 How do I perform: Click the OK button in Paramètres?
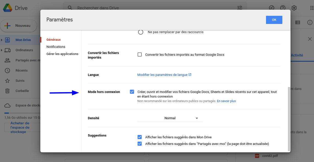(x=274, y=20)
